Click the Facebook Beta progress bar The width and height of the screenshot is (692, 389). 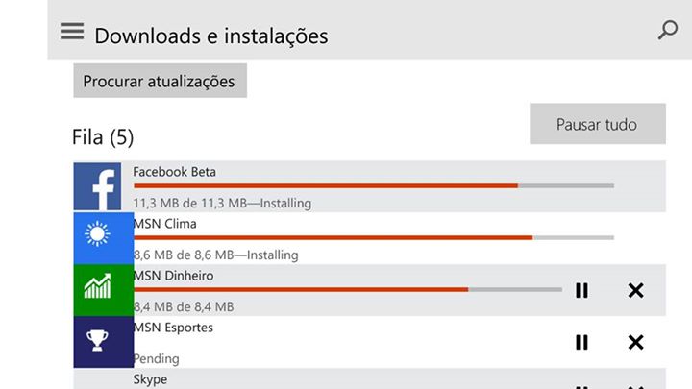coord(373,185)
